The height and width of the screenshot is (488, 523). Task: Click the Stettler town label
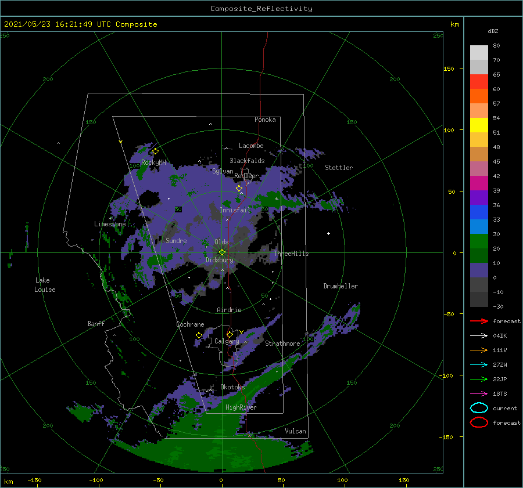click(x=339, y=168)
